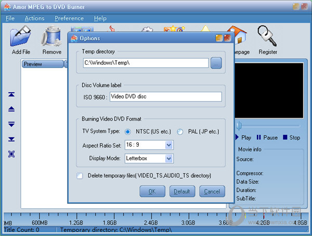Click the 1.2GB capacity ruler label
312x236 pixels.
(76, 222)
